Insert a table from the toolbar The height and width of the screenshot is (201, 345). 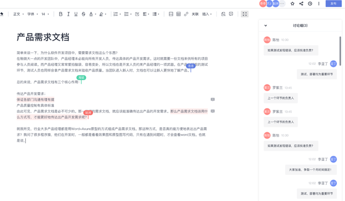[x=179, y=14]
